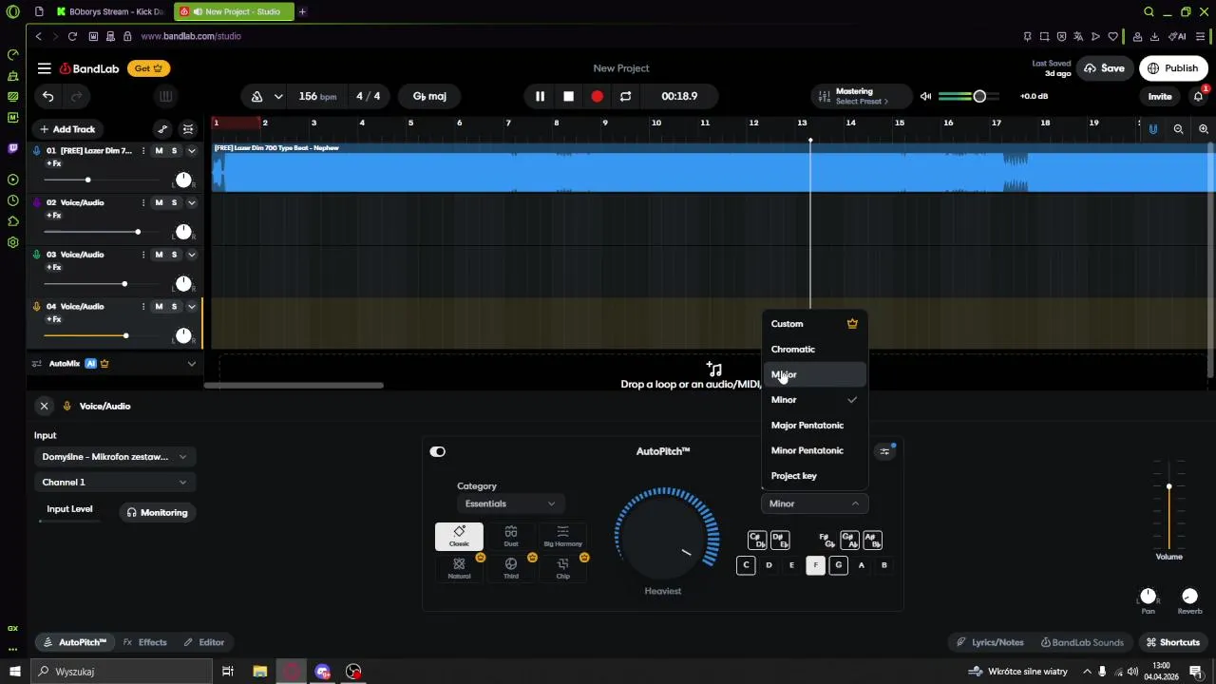Image resolution: width=1216 pixels, height=684 pixels.
Task: Pause playback
Action: [x=540, y=96]
